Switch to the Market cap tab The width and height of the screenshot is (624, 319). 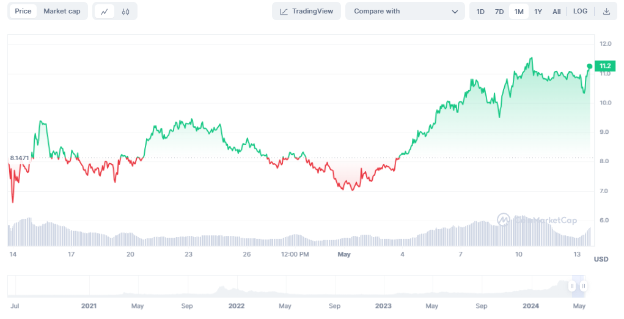tap(62, 12)
